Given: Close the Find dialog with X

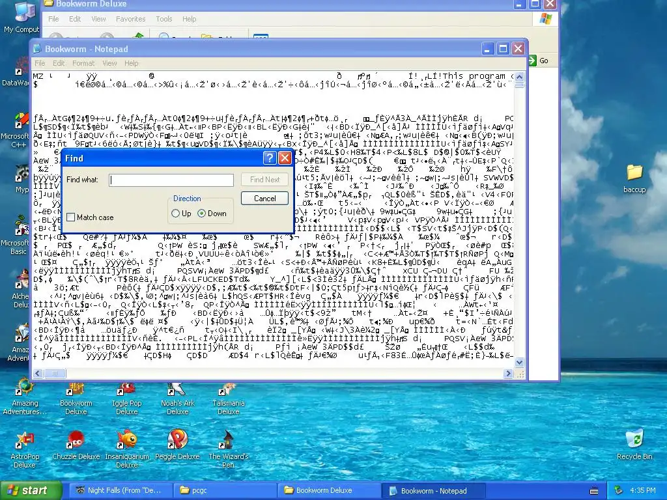Looking at the screenshot, I should (285, 158).
